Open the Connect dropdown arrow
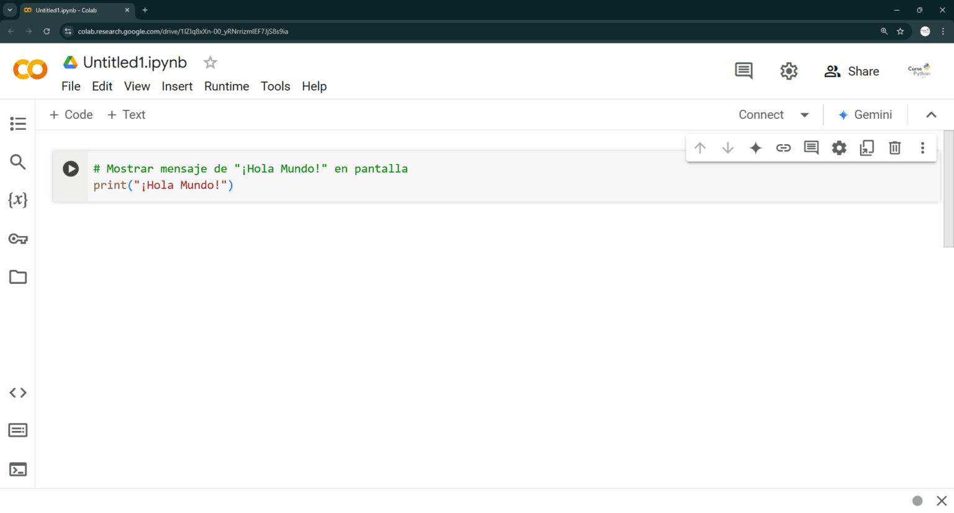 coord(805,114)
